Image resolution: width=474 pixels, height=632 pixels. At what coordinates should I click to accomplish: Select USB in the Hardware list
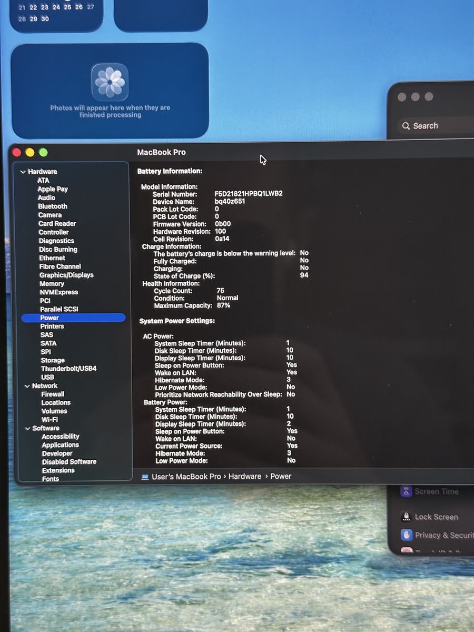pyautogui.click(x=47, y=378)
